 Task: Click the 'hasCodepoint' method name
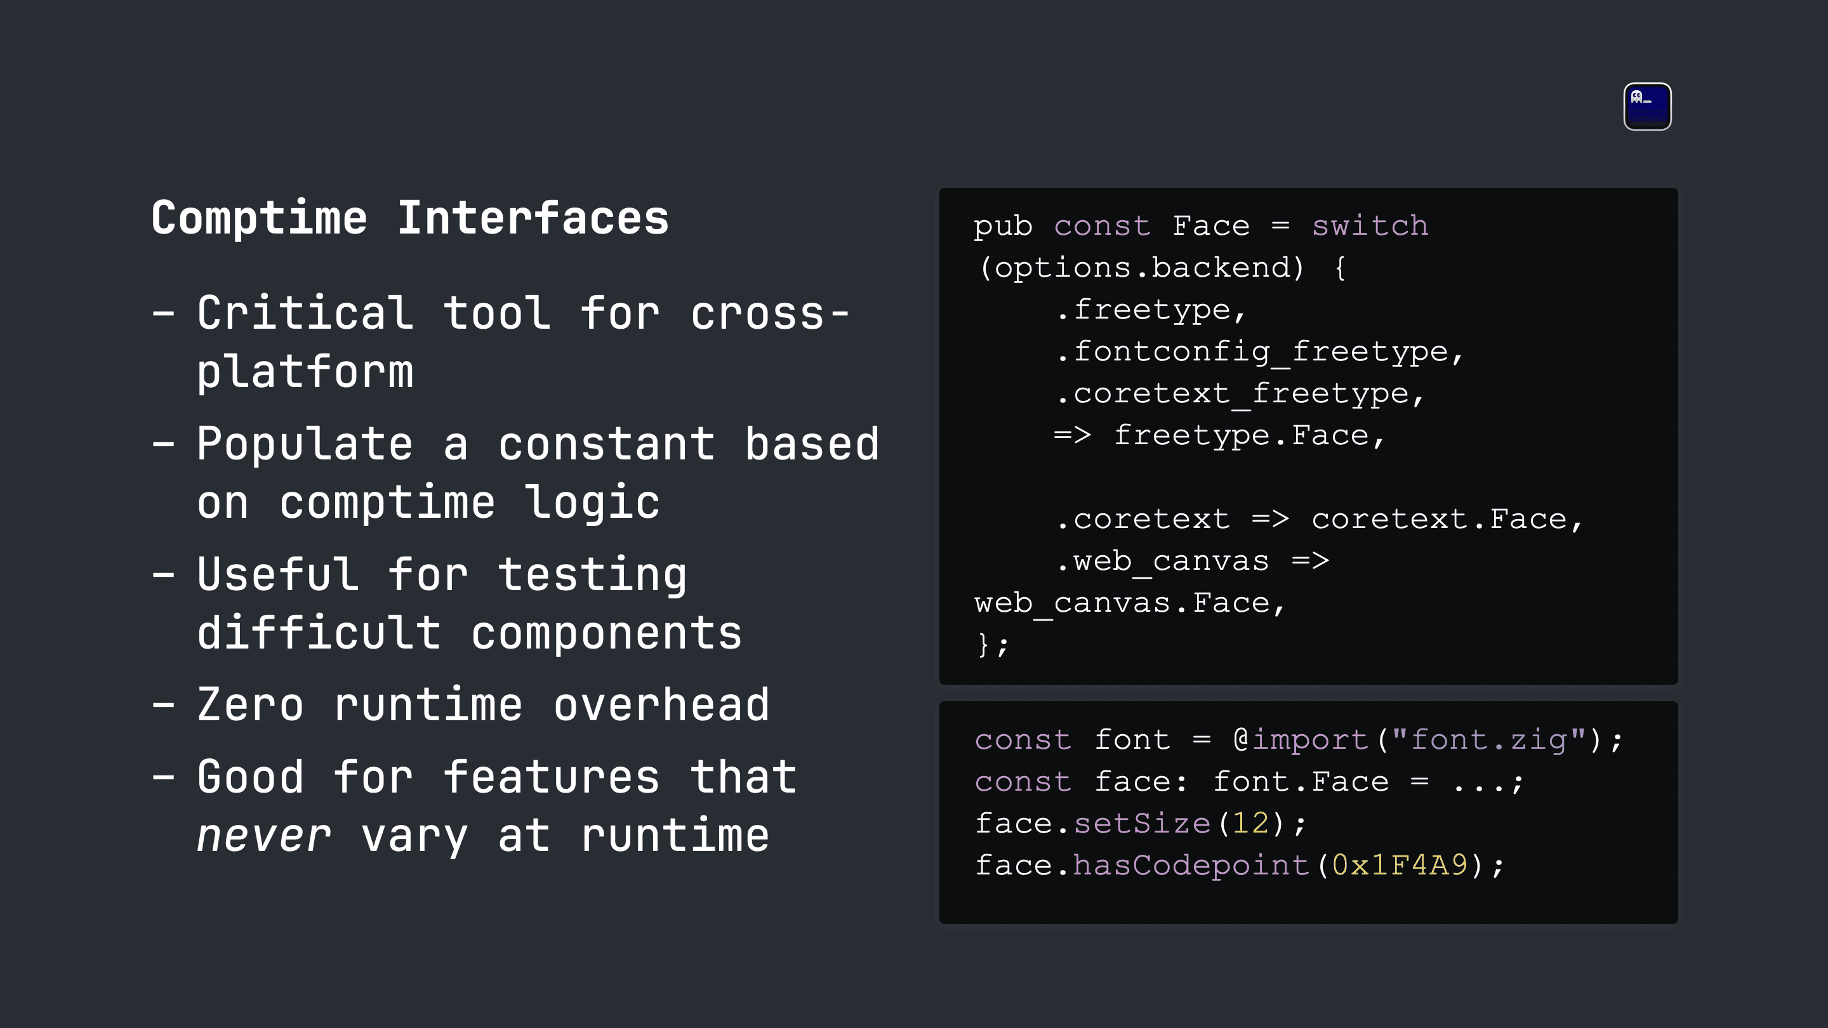pos(1190,866)
